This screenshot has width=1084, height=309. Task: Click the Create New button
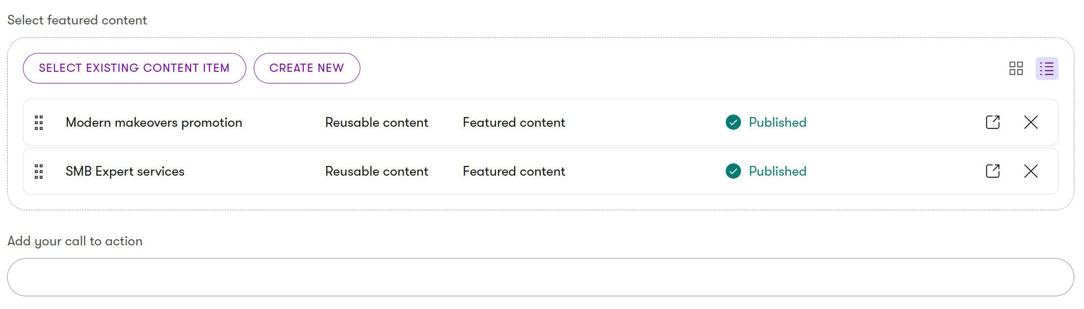[x=307, y=68]
